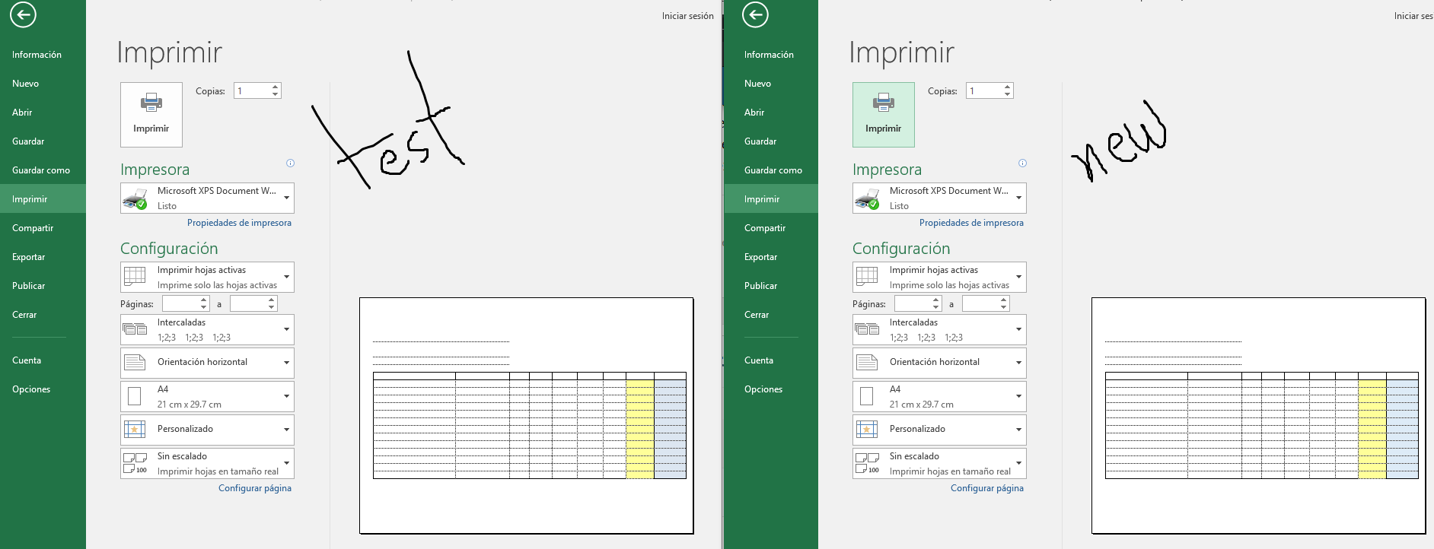Open Propiedades de impresora link in left window
The image size is (1434, 549).
[239, 223]
